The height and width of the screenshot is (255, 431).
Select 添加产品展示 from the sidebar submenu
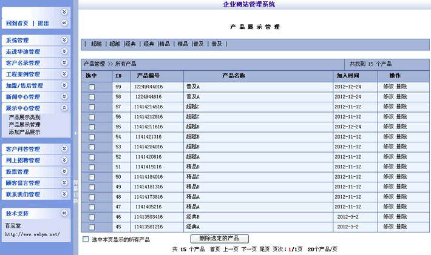tap(24, 131)
